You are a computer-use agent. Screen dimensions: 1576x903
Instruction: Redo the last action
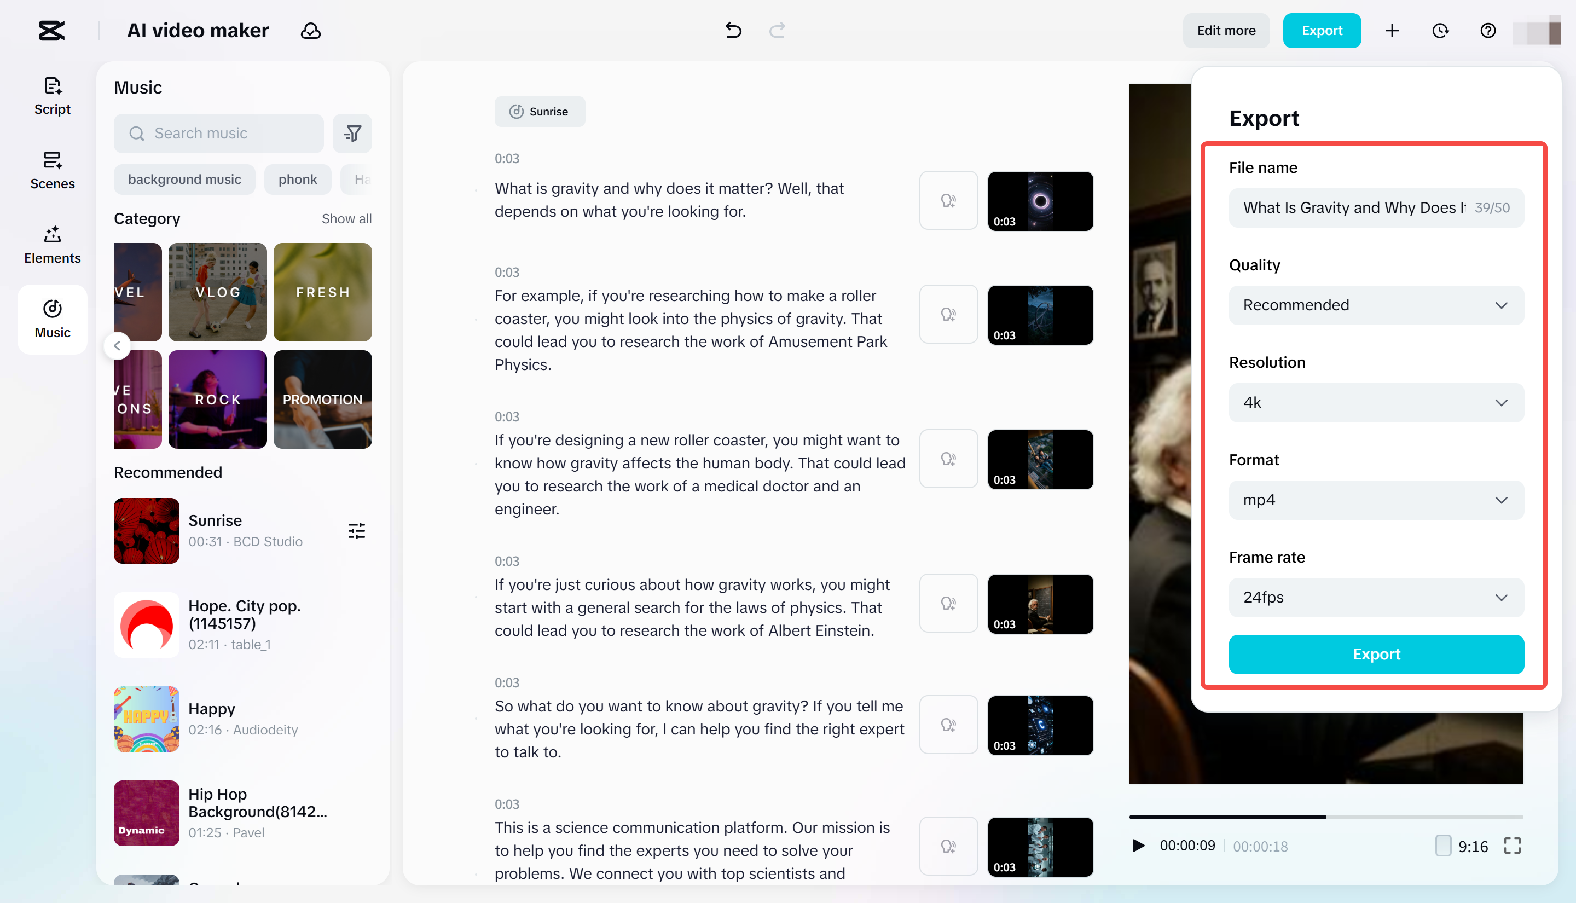point(777,31)
